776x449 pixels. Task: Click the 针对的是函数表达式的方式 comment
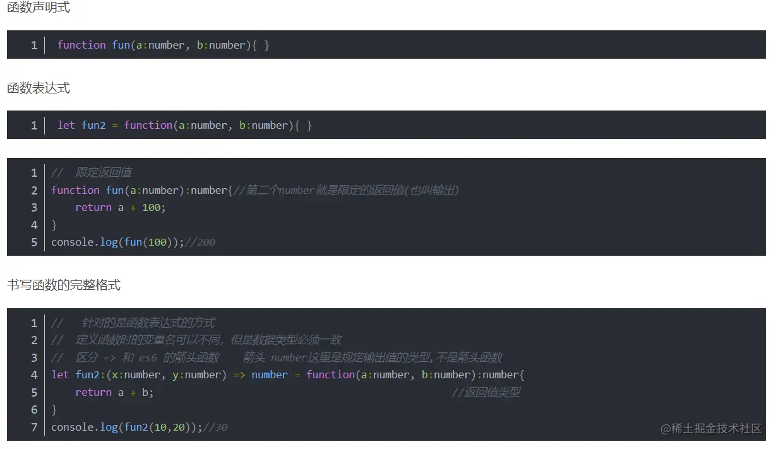[x=133, y=323]
